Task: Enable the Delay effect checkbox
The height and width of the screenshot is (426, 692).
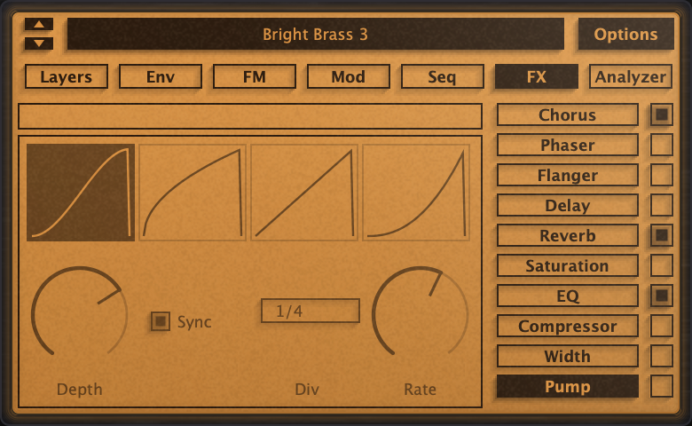Action: point(661,205)
